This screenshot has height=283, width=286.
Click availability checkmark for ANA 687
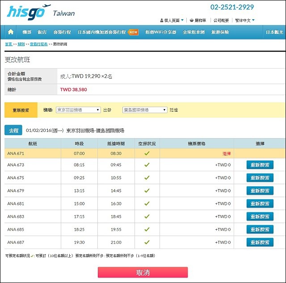147,242
